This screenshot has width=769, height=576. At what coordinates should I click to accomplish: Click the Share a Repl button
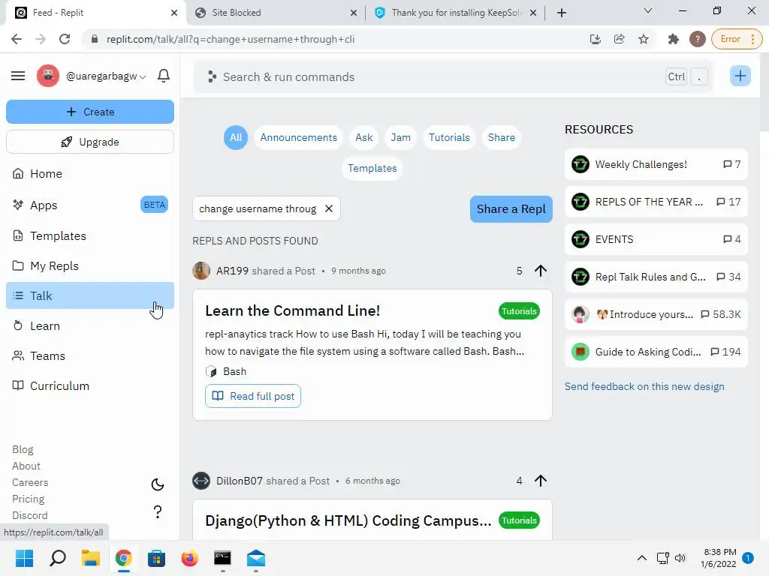pyautogui.click(x=511, y=209)
